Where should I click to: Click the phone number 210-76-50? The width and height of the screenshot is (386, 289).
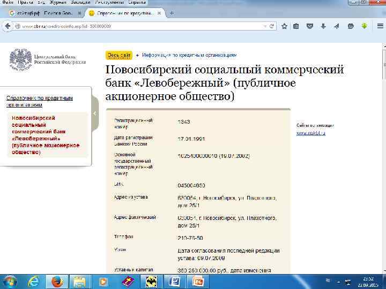click(x=190, y=238)
